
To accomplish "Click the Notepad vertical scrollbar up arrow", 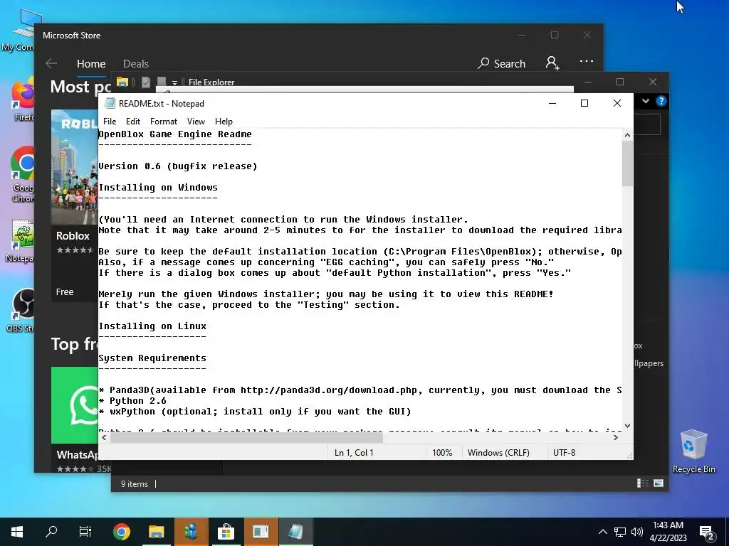I will (x=628, y=135).
